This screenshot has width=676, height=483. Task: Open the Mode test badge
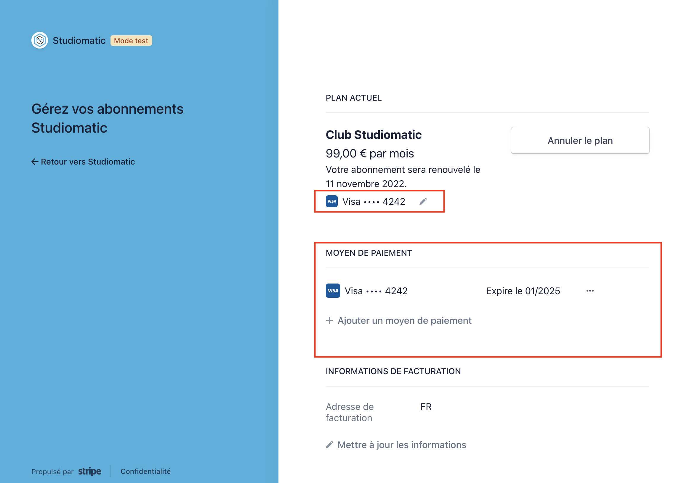[131, 41]
